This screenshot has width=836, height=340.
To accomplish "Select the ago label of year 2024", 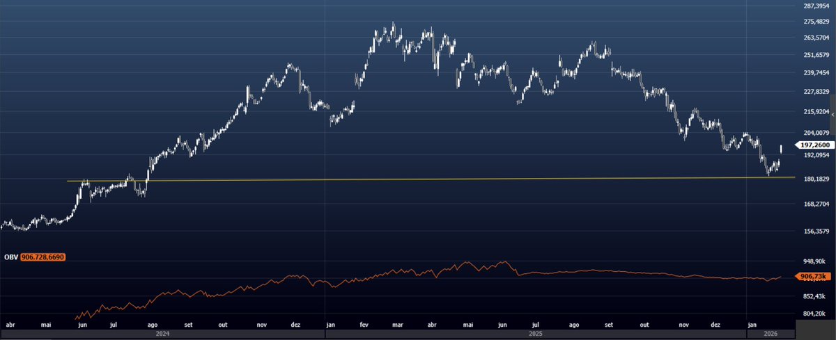I will click(153, 324).
